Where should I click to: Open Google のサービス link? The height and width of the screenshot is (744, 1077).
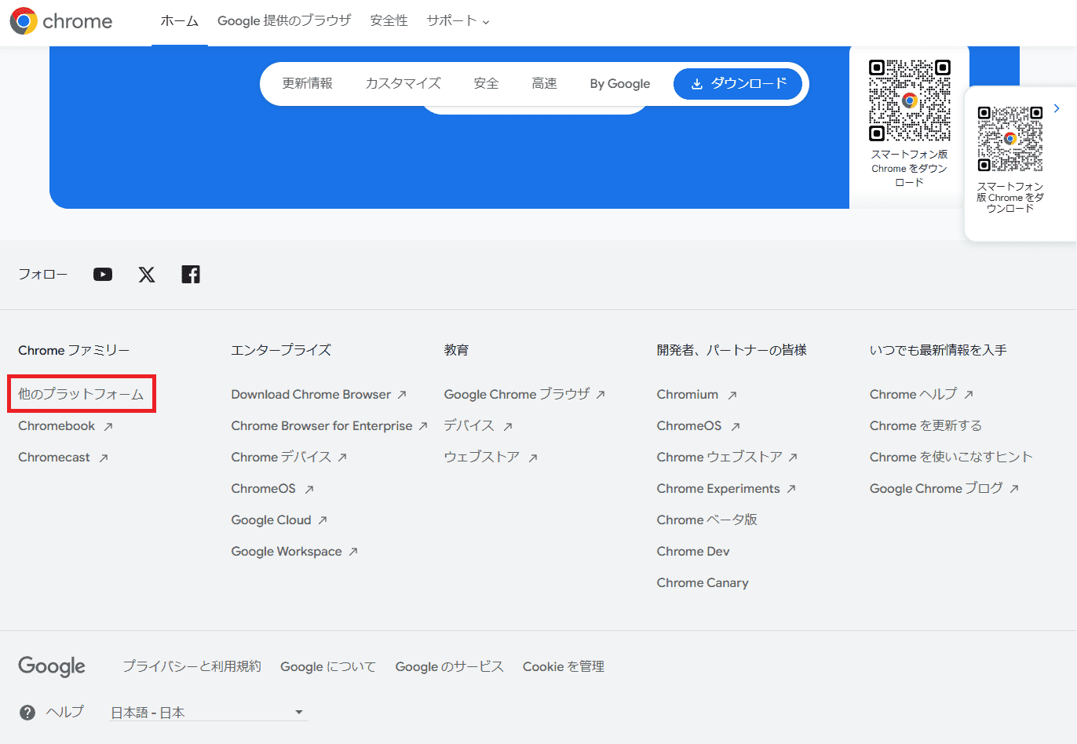450,666
